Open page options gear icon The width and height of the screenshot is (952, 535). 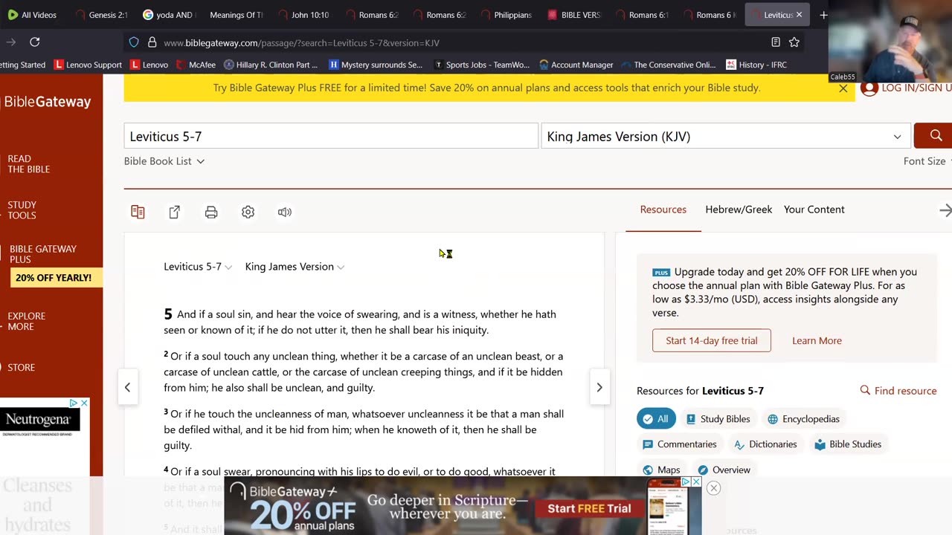click(248, 213)
